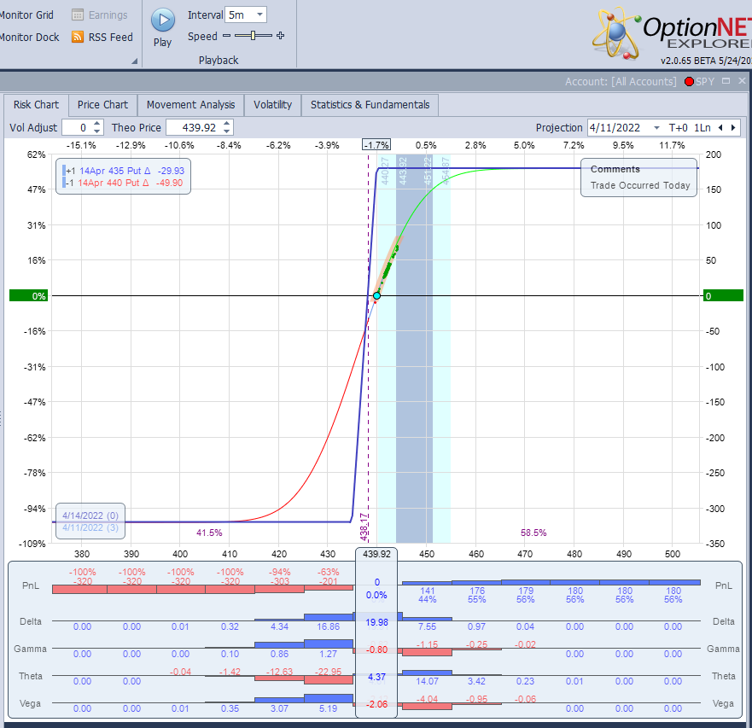The image size is (752, 728).
Task: Step projection date back with left arrow
Action: [720, 127]
